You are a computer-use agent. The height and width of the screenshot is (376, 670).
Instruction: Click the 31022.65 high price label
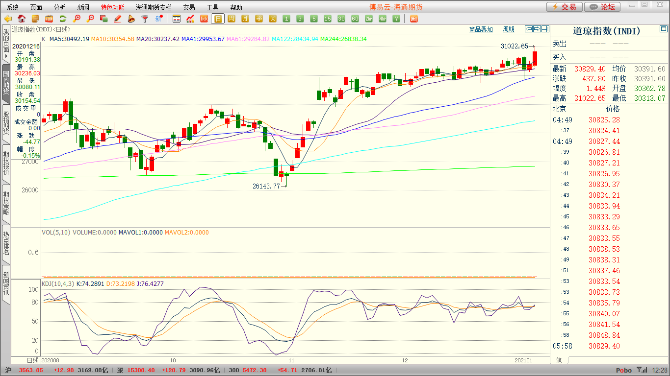click(515, 46)
